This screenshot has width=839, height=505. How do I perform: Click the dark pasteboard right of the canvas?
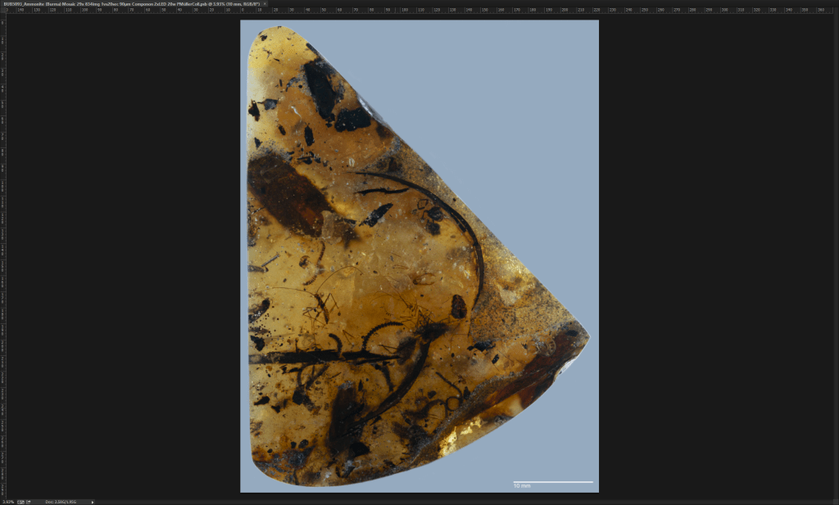713,246
